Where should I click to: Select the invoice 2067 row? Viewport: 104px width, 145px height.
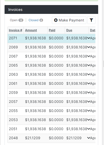click(x=51, y=56)
